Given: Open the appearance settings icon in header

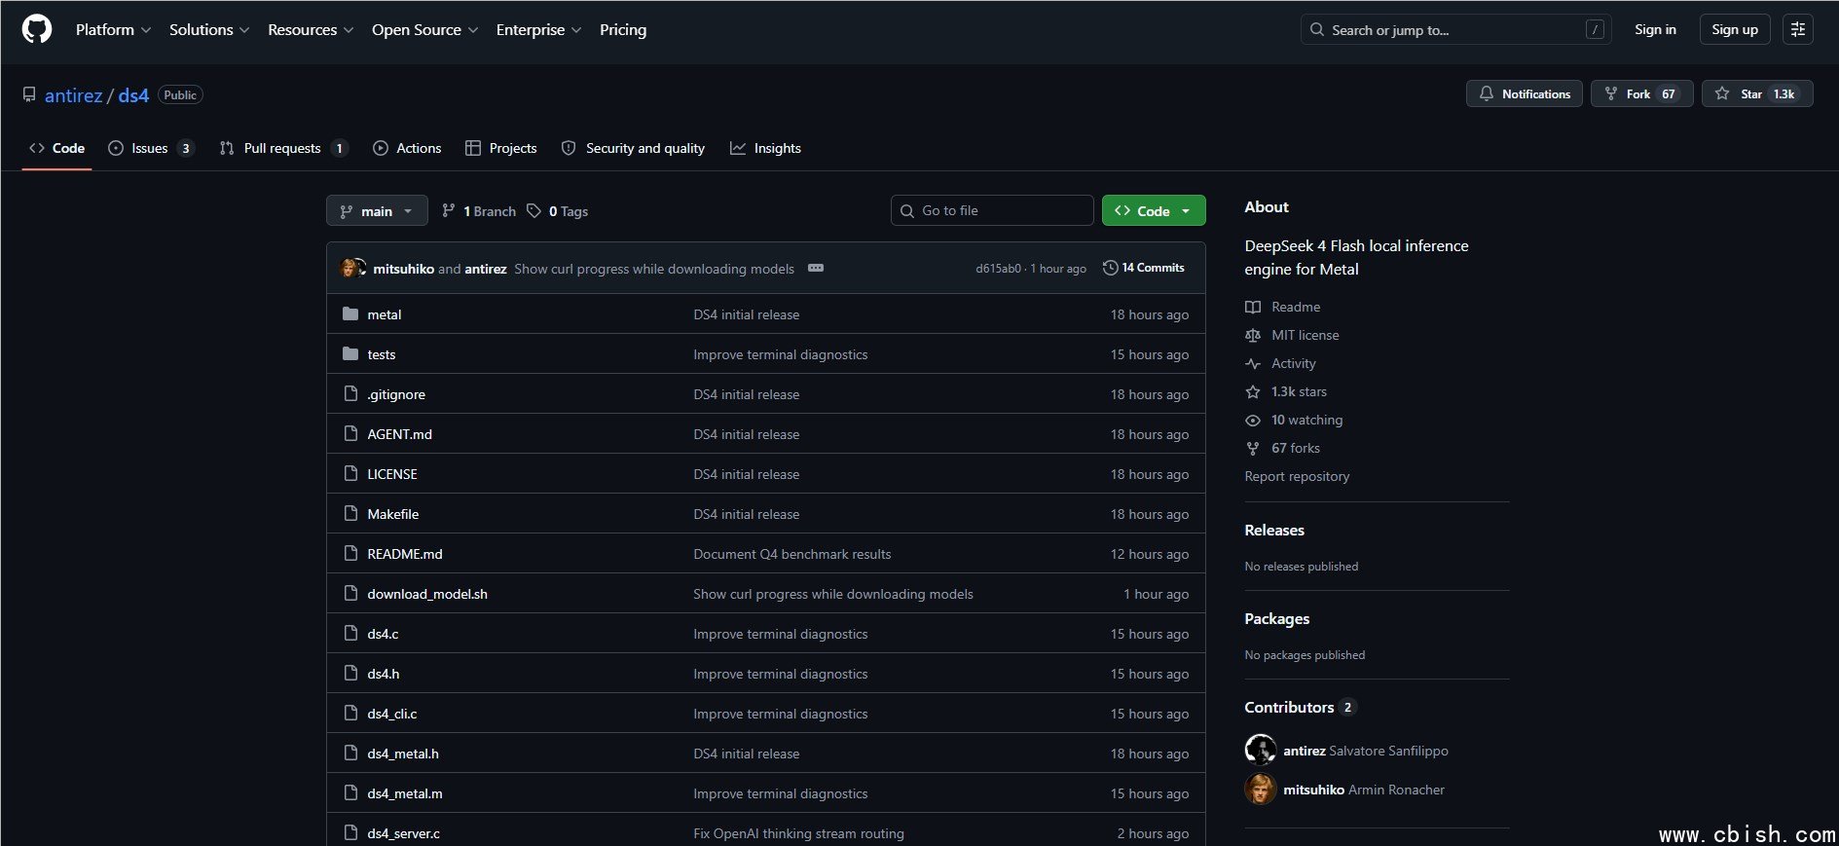Looking at the screenshot, I should [x=1798, y=29].
